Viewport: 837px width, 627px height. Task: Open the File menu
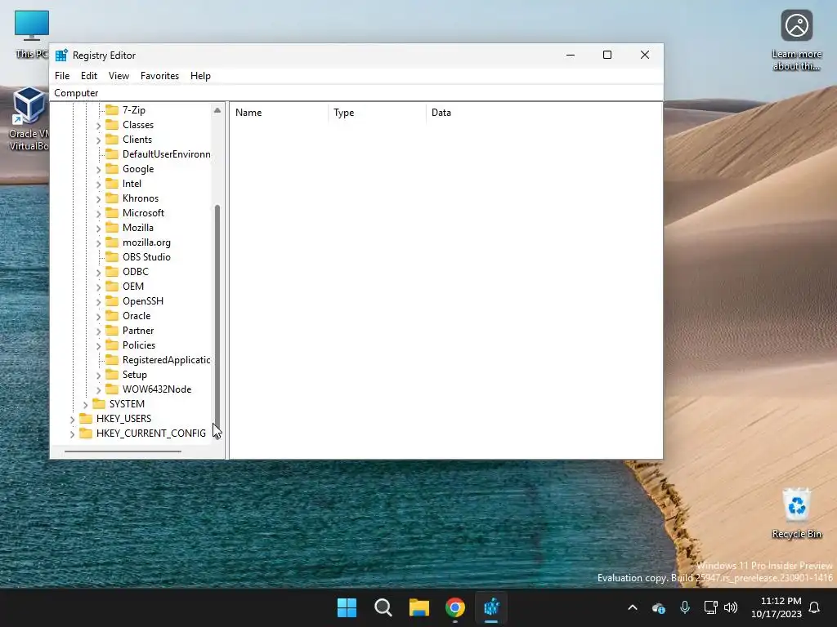(62, 76)
